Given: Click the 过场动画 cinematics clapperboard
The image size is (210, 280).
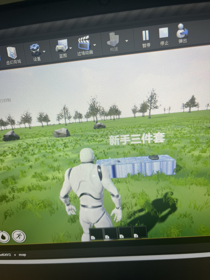Looking at the screenshot, I should [85, 45].
